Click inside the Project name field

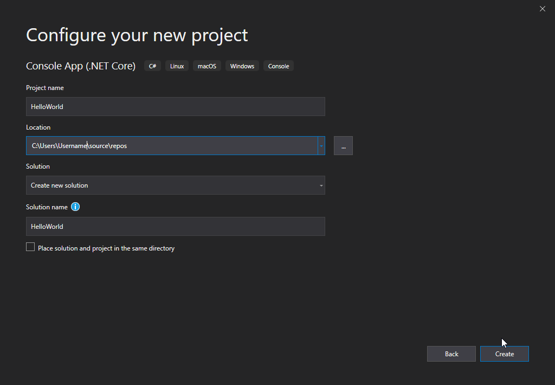click(175, 107)
